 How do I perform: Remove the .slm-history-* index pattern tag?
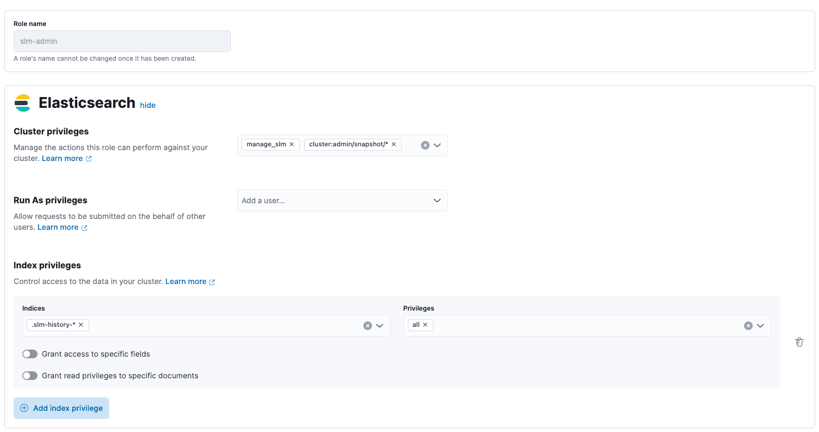[81, 325]
